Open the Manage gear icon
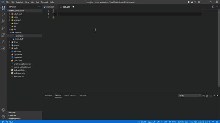The image size is (220, 123). [3, 117]
